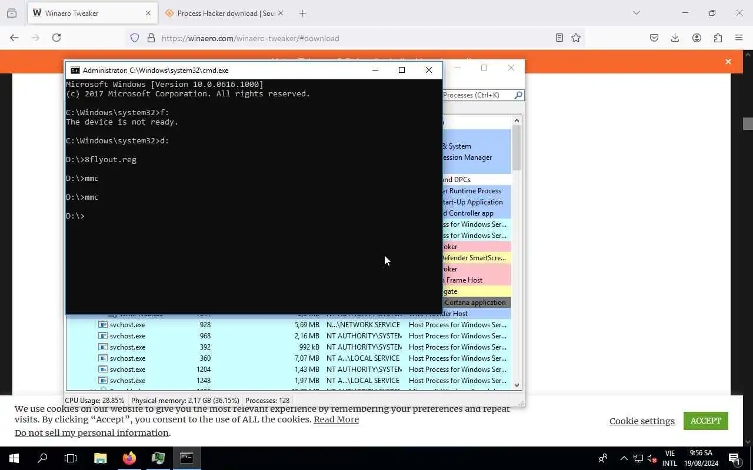Select svchost.exe row with PID 1204
The height and width of the screenshot is (470, 753).
click(x=288, y=369)
